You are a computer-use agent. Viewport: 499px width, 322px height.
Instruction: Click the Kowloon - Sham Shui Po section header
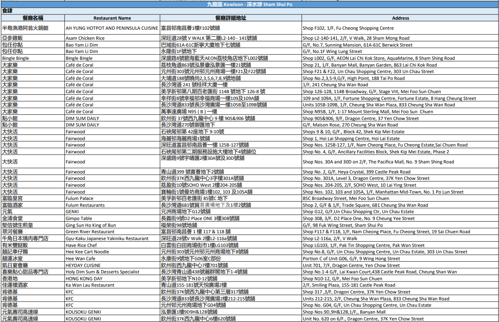(249, 4)
